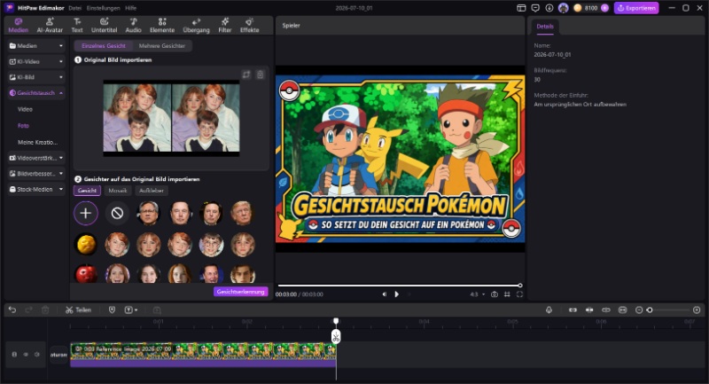The height and width of the screenshot is (384, 709).
Task: Redo the timeline action
Action: coord(28,310)
